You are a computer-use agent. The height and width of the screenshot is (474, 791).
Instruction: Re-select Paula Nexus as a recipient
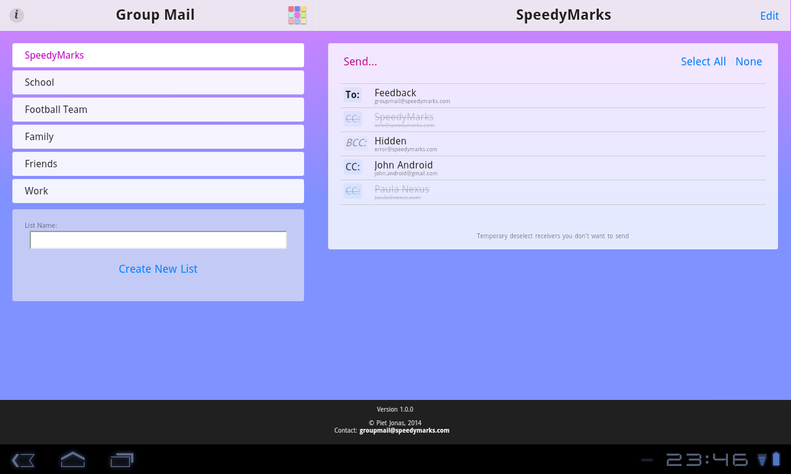pyautogui.click(x=552, y=192)
